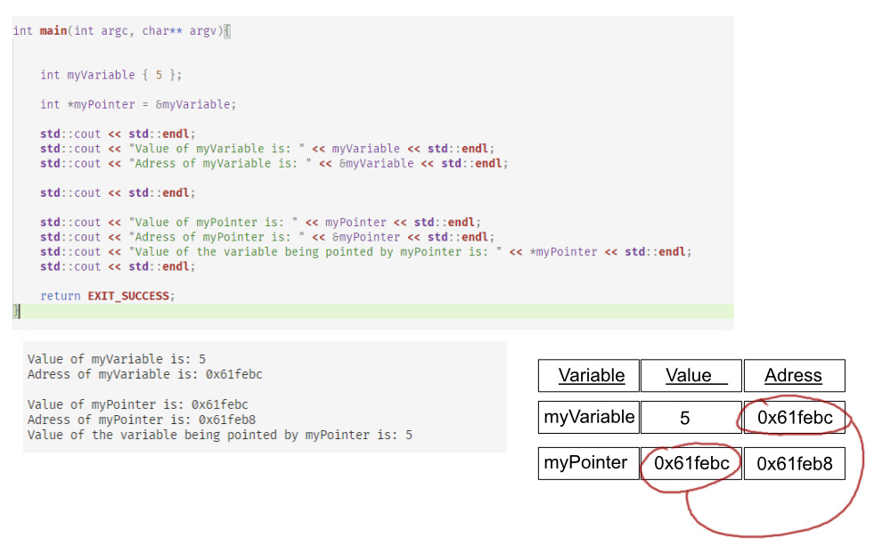Screen dimensions: 891x546
Task: Click the output line 'Adress of myPointer is: 0x61feb8'
Action: [x=141, y=420]
